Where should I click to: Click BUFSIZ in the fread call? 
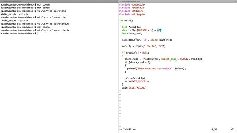(184, 59)
